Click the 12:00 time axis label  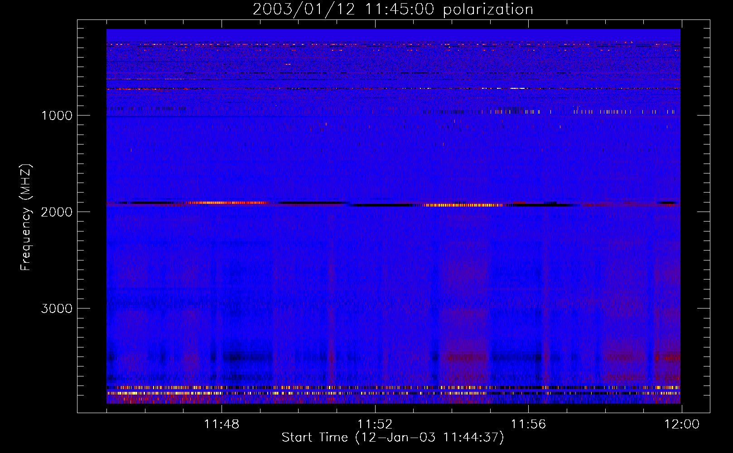(682, 424)
